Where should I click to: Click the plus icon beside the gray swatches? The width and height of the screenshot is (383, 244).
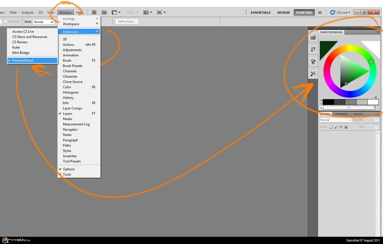321,100
